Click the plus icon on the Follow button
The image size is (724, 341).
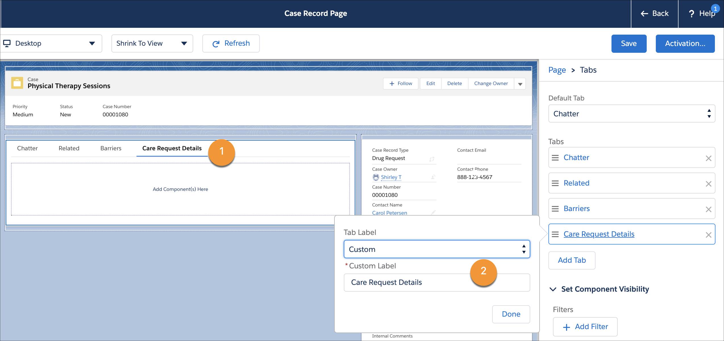pos(392,83)
